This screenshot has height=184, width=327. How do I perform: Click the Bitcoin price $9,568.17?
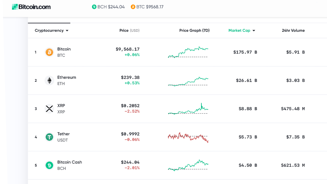point(128,49)
